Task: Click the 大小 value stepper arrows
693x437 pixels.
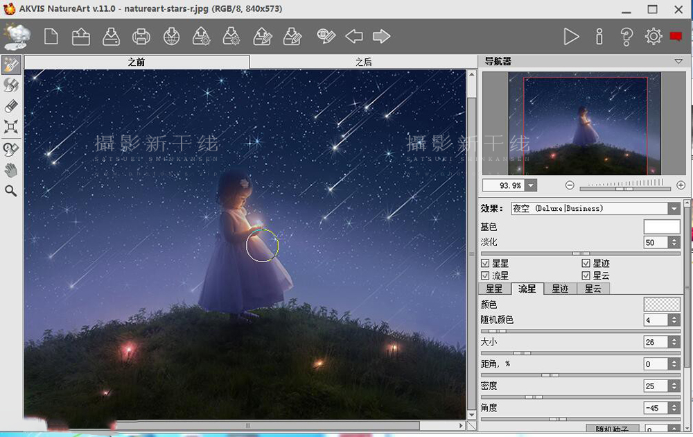Action: 674,342
